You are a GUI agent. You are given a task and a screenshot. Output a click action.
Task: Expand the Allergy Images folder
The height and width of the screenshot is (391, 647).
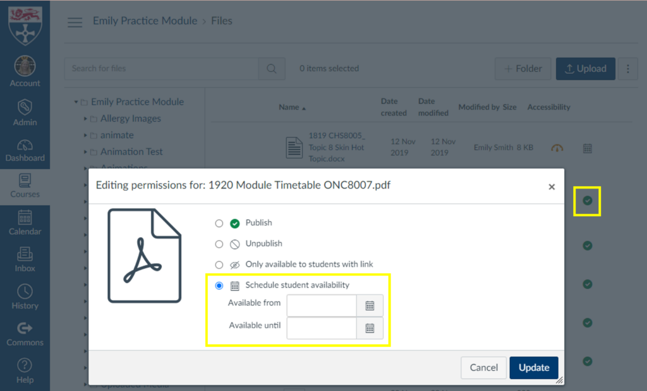pos(86,119)
